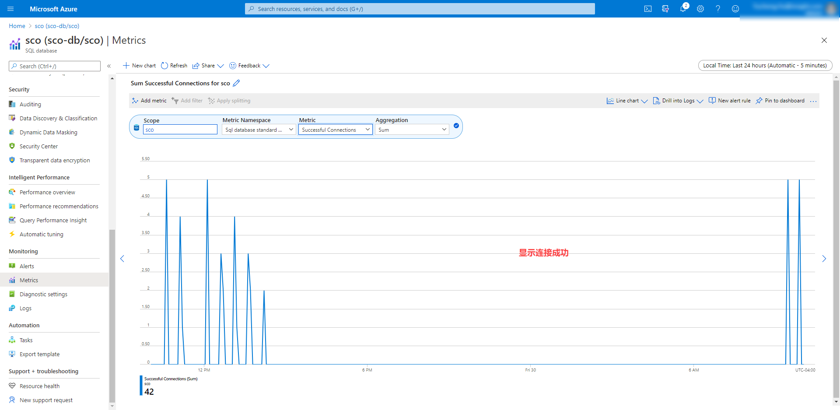Screen dimensions: 840x410
Task: Click the Performance recommendations icon
Action: (12, 206)
